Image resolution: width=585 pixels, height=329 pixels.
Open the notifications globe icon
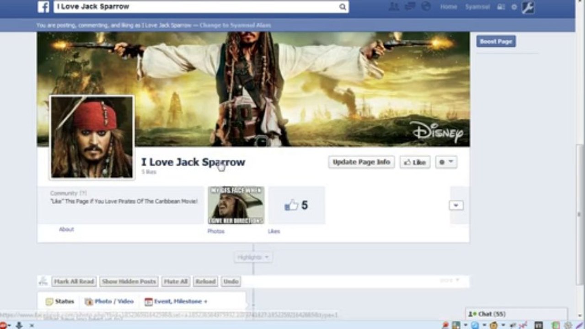(426, 7)
